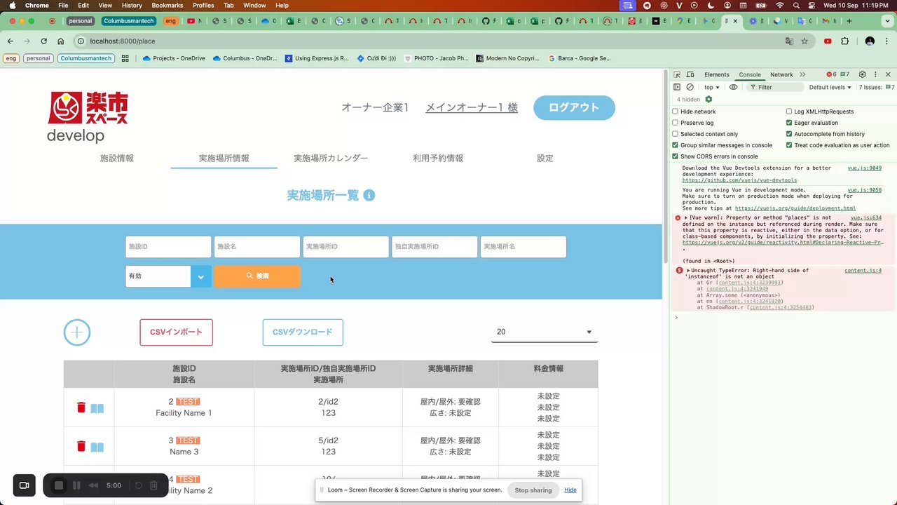Open the Chrome tab search dropdown
897x505 pixels.
point(886,21)
